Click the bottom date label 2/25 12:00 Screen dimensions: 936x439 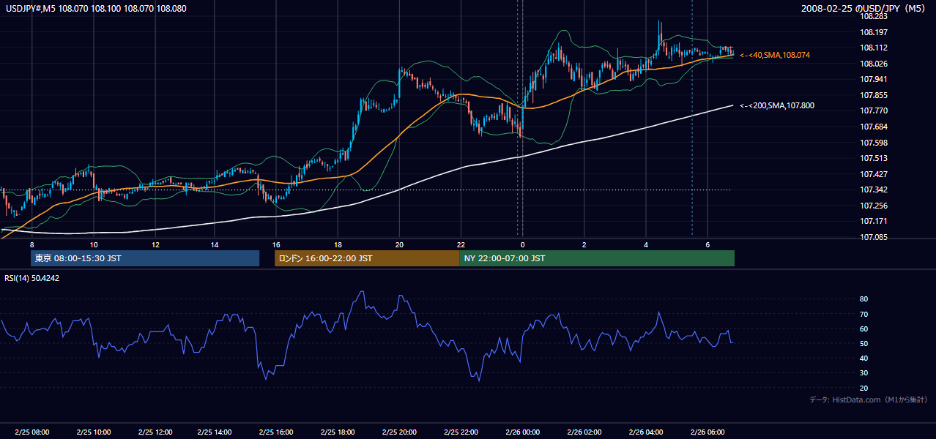(155, 432)
